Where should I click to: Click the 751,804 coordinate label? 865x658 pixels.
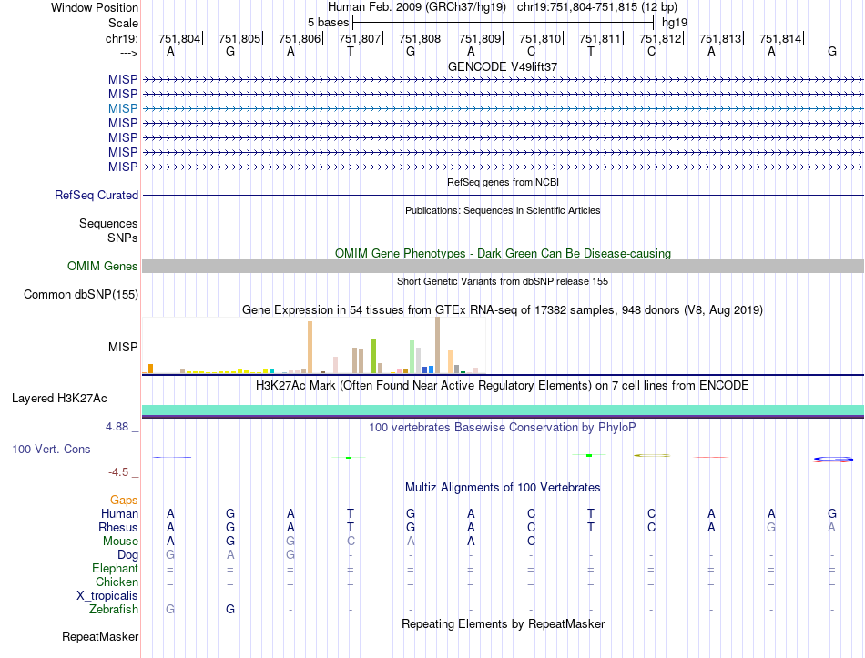click(179, 38)
